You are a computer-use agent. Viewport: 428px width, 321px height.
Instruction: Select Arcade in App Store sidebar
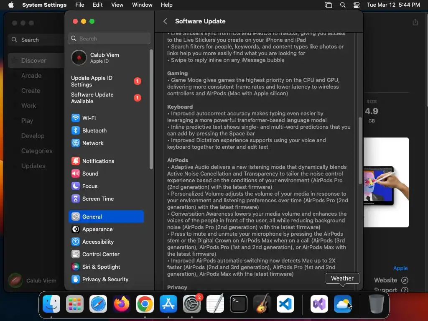[31, 76]
